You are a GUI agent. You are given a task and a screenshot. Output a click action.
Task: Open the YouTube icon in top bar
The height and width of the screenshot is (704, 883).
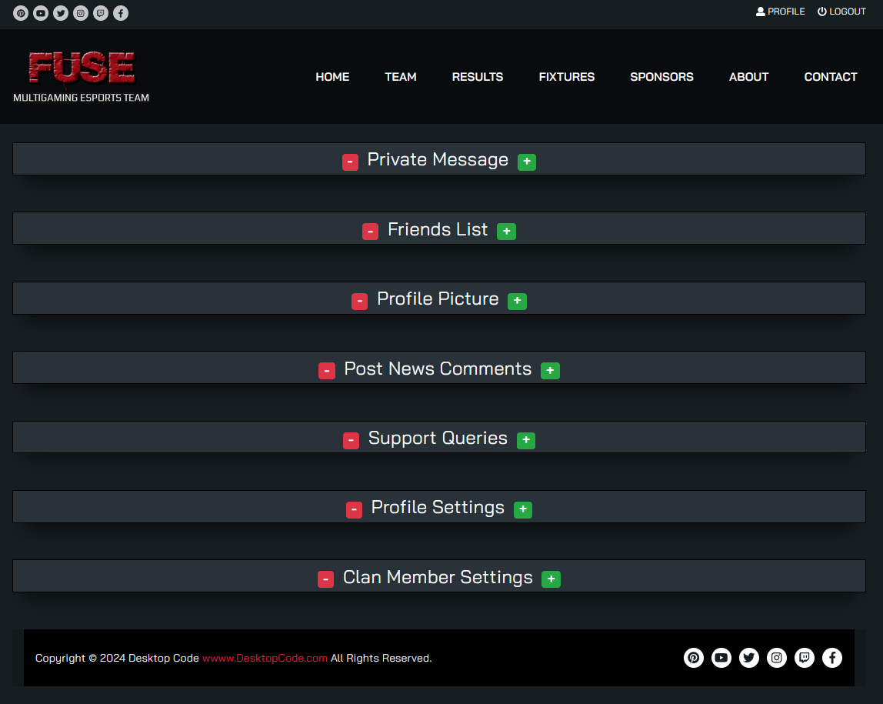point(41,13)
